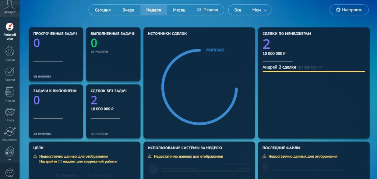Screen dimensions: 377x179
Task: Click the warning icon in the Цели widget
Action: click(x=35, y=157)
